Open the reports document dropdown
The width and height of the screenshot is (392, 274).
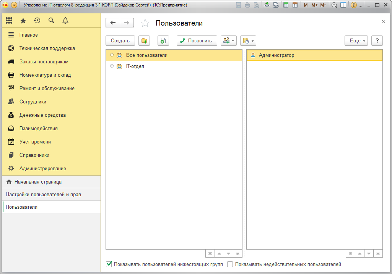(248, 41)
